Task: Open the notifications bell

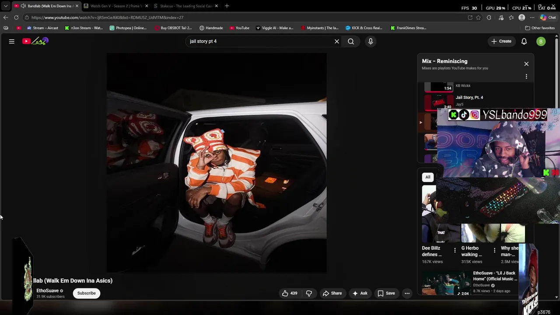Action: 524,41
